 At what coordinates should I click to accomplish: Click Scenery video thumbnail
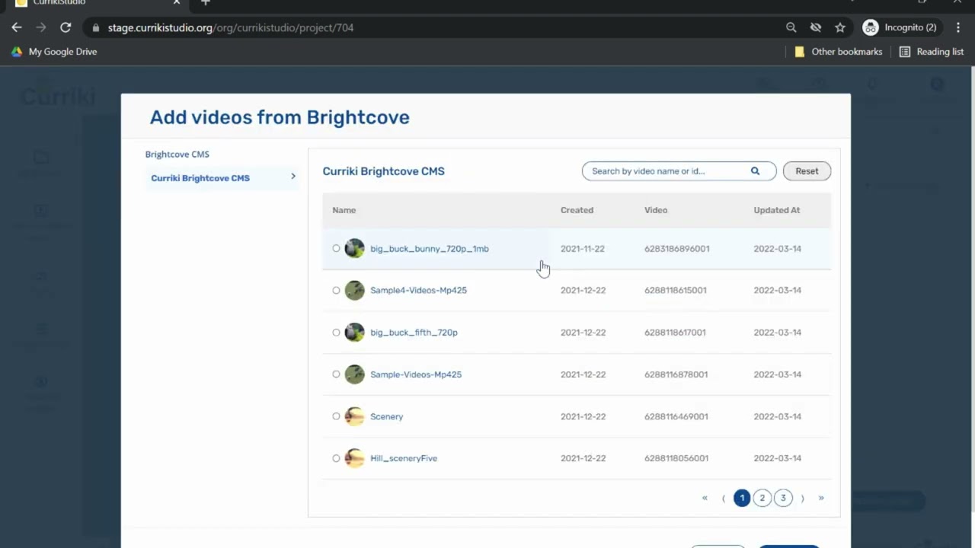[x=354, y=416]
